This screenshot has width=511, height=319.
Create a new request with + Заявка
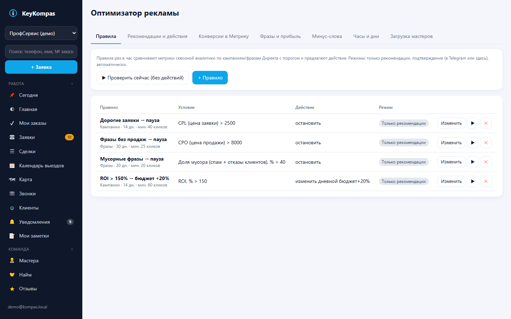click(41, 67)
